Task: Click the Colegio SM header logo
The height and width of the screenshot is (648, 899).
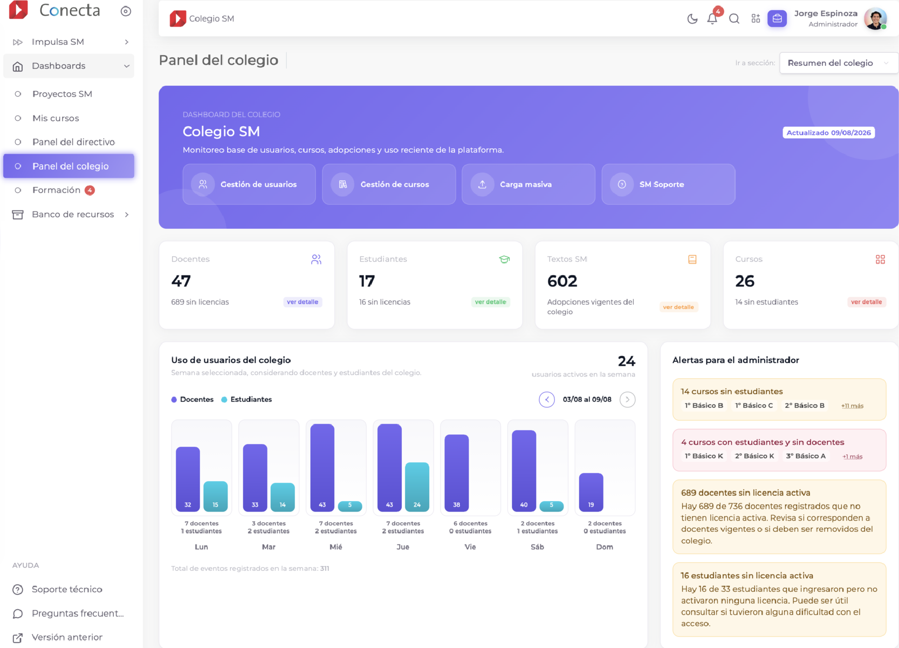Action: click(177, 19)
